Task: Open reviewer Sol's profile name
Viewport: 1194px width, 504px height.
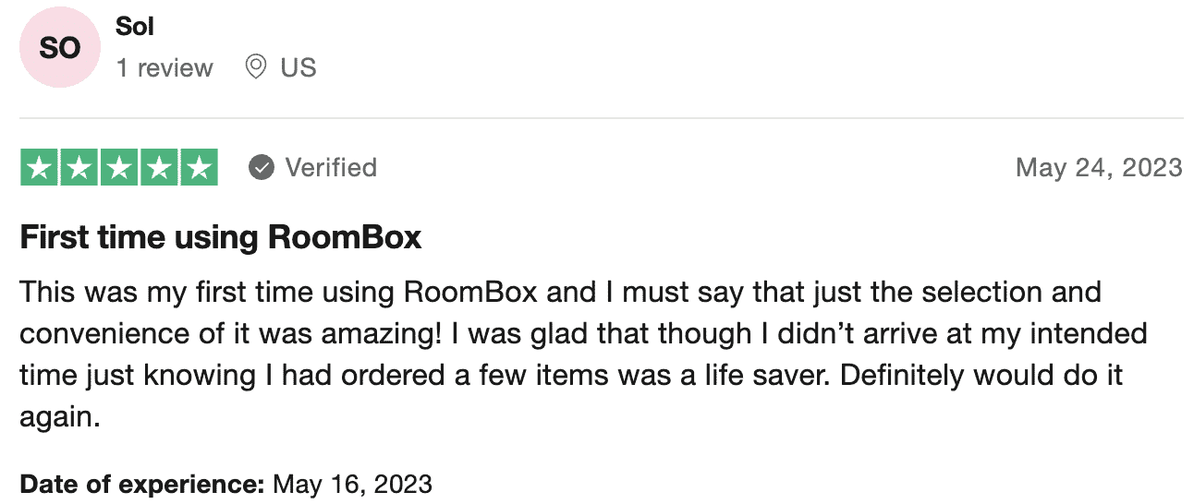Action: (x=135, y=27)
